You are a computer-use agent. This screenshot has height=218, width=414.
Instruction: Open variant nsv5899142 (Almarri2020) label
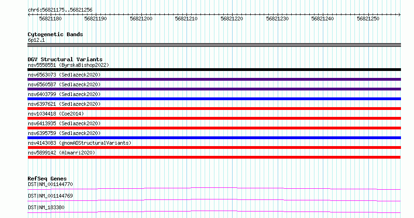click(61, 153)
